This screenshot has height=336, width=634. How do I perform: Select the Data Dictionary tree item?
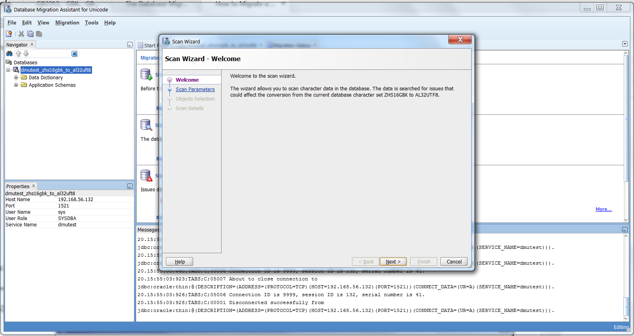46,78
